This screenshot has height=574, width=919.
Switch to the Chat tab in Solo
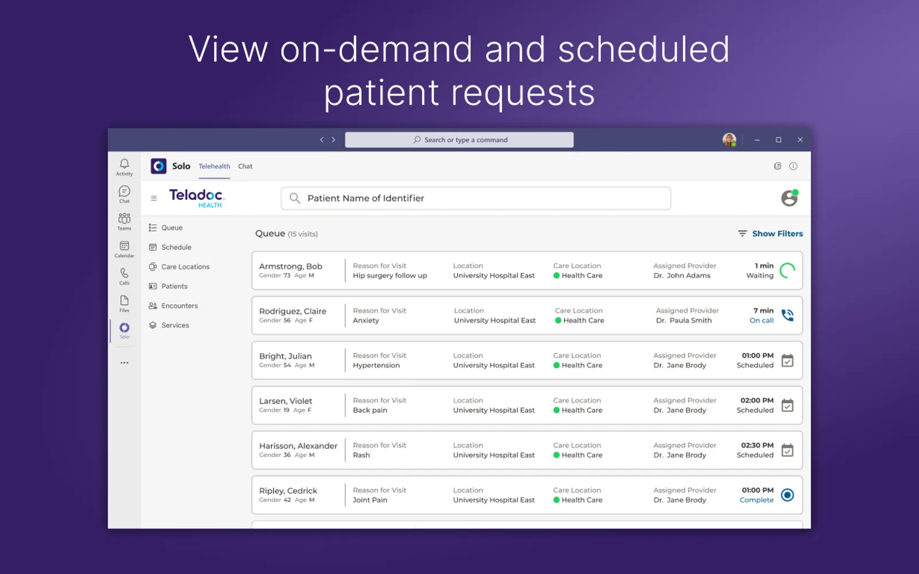click(245, 166)
